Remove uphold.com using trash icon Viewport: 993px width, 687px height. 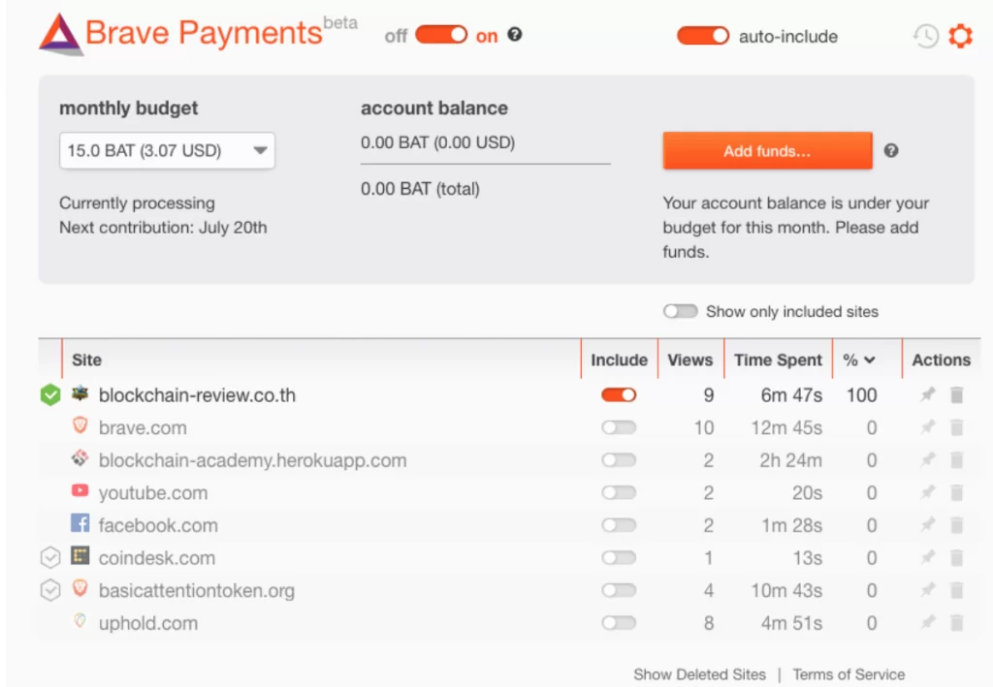957,623
